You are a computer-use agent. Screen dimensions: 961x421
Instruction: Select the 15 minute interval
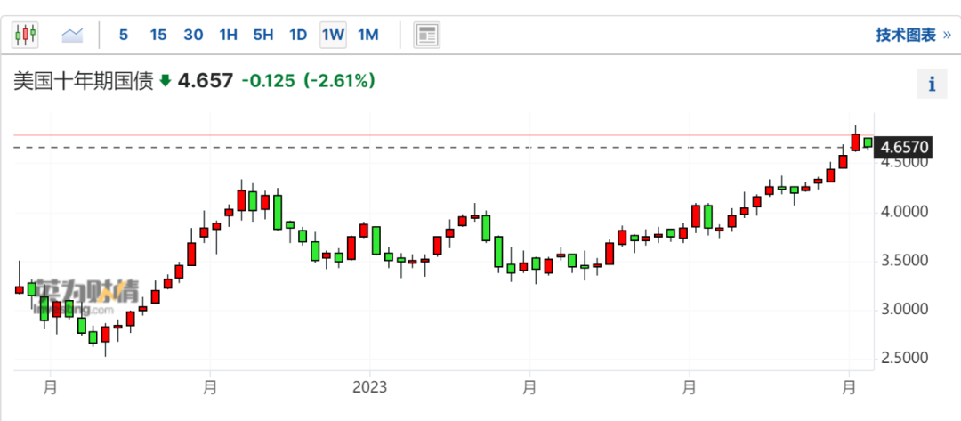point(158,35)
